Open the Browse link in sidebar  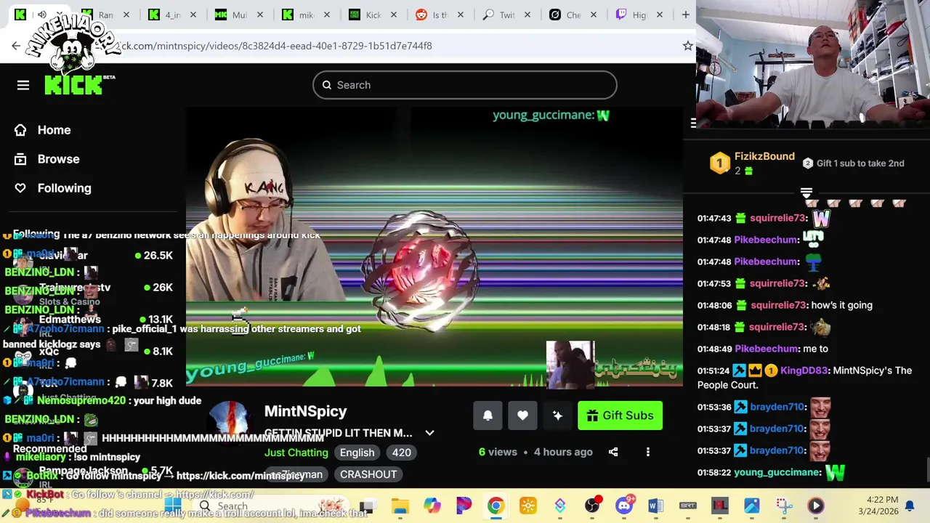tap(58, 159)
